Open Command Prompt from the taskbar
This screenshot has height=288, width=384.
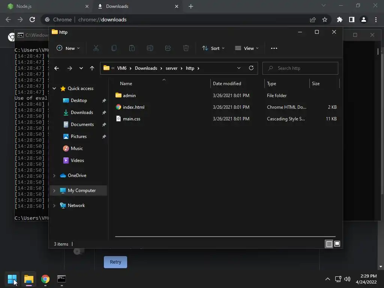click(x=61, y=279)
